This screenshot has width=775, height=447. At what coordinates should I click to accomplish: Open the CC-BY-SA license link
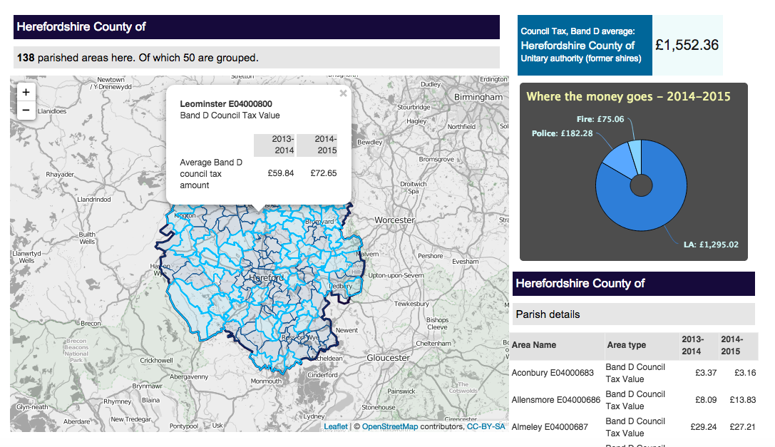[x=486, y=426]
